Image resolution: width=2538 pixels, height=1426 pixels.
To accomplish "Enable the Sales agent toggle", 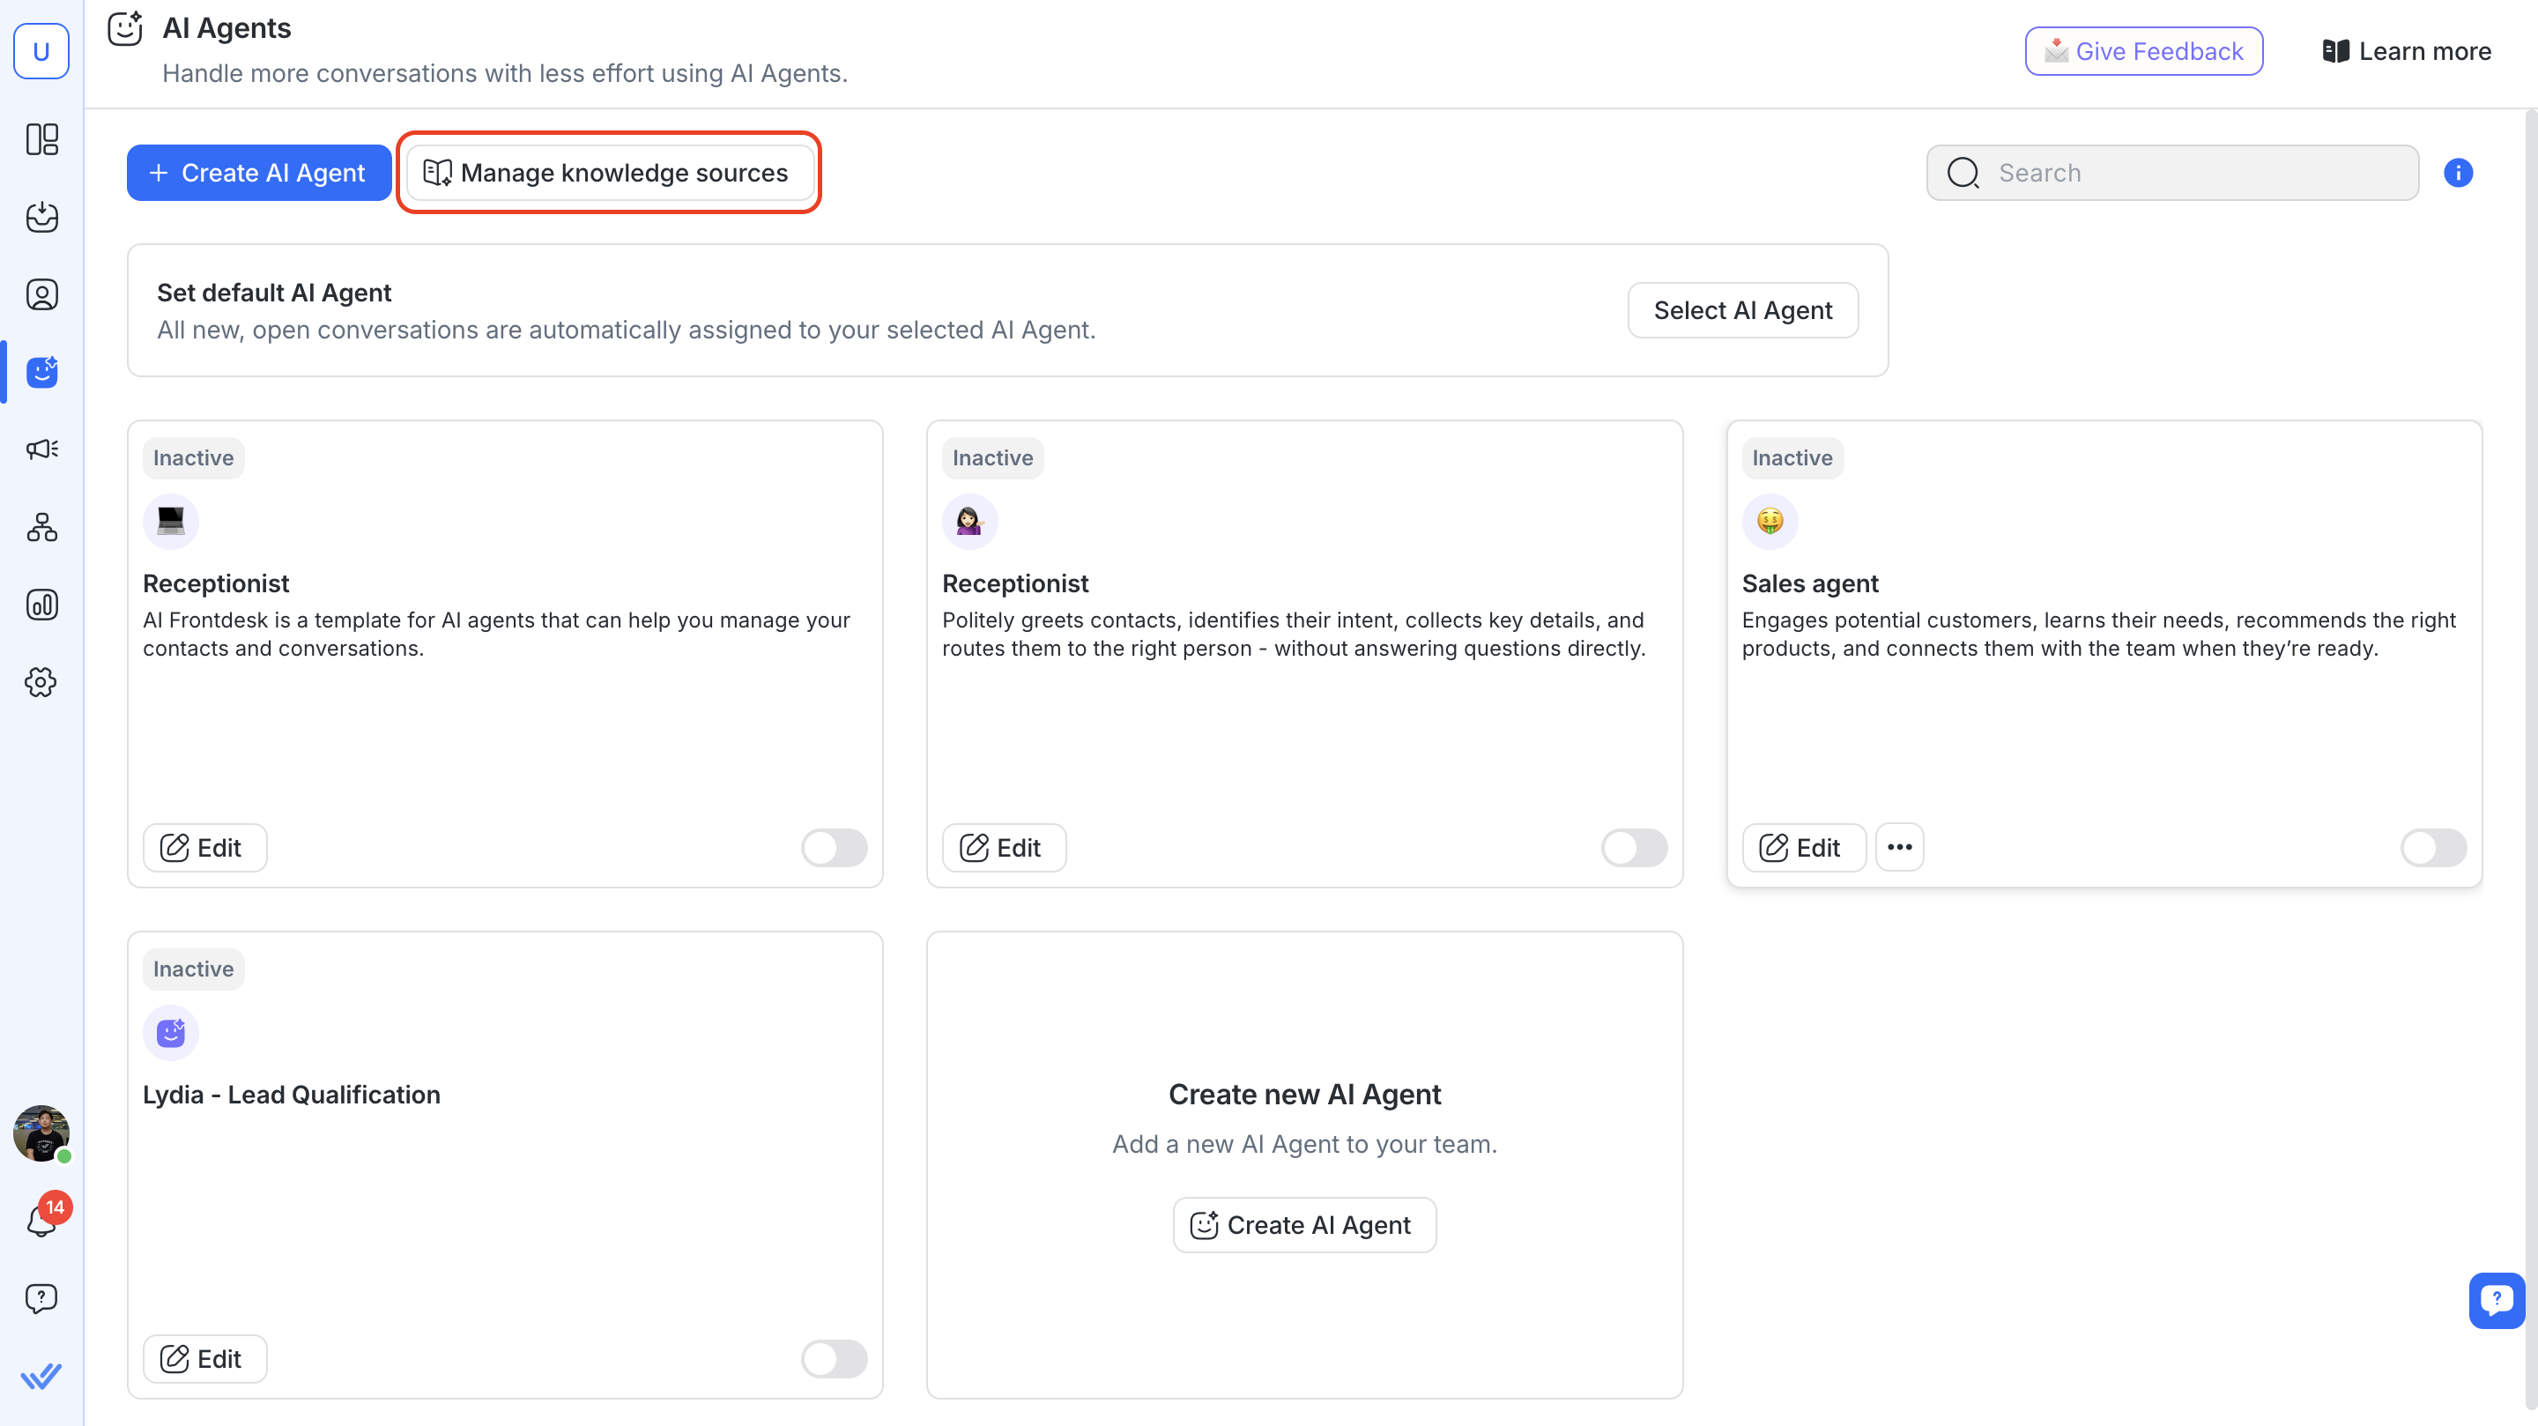I will [x=2432, y=848].
